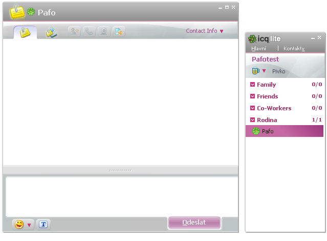Maximize the Pafo chat window
Image resolution: width=327 pixels, height=241 pixels.
pyautogui.click(x=227, y=7)
